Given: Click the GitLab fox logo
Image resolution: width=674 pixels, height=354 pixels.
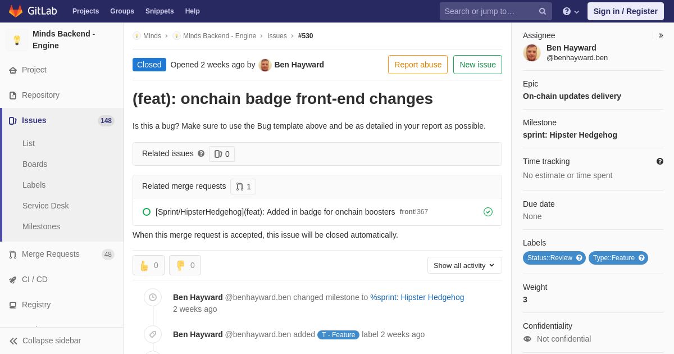Looking at the screenshot, I should pyautogui.click(x=16, y=11).
